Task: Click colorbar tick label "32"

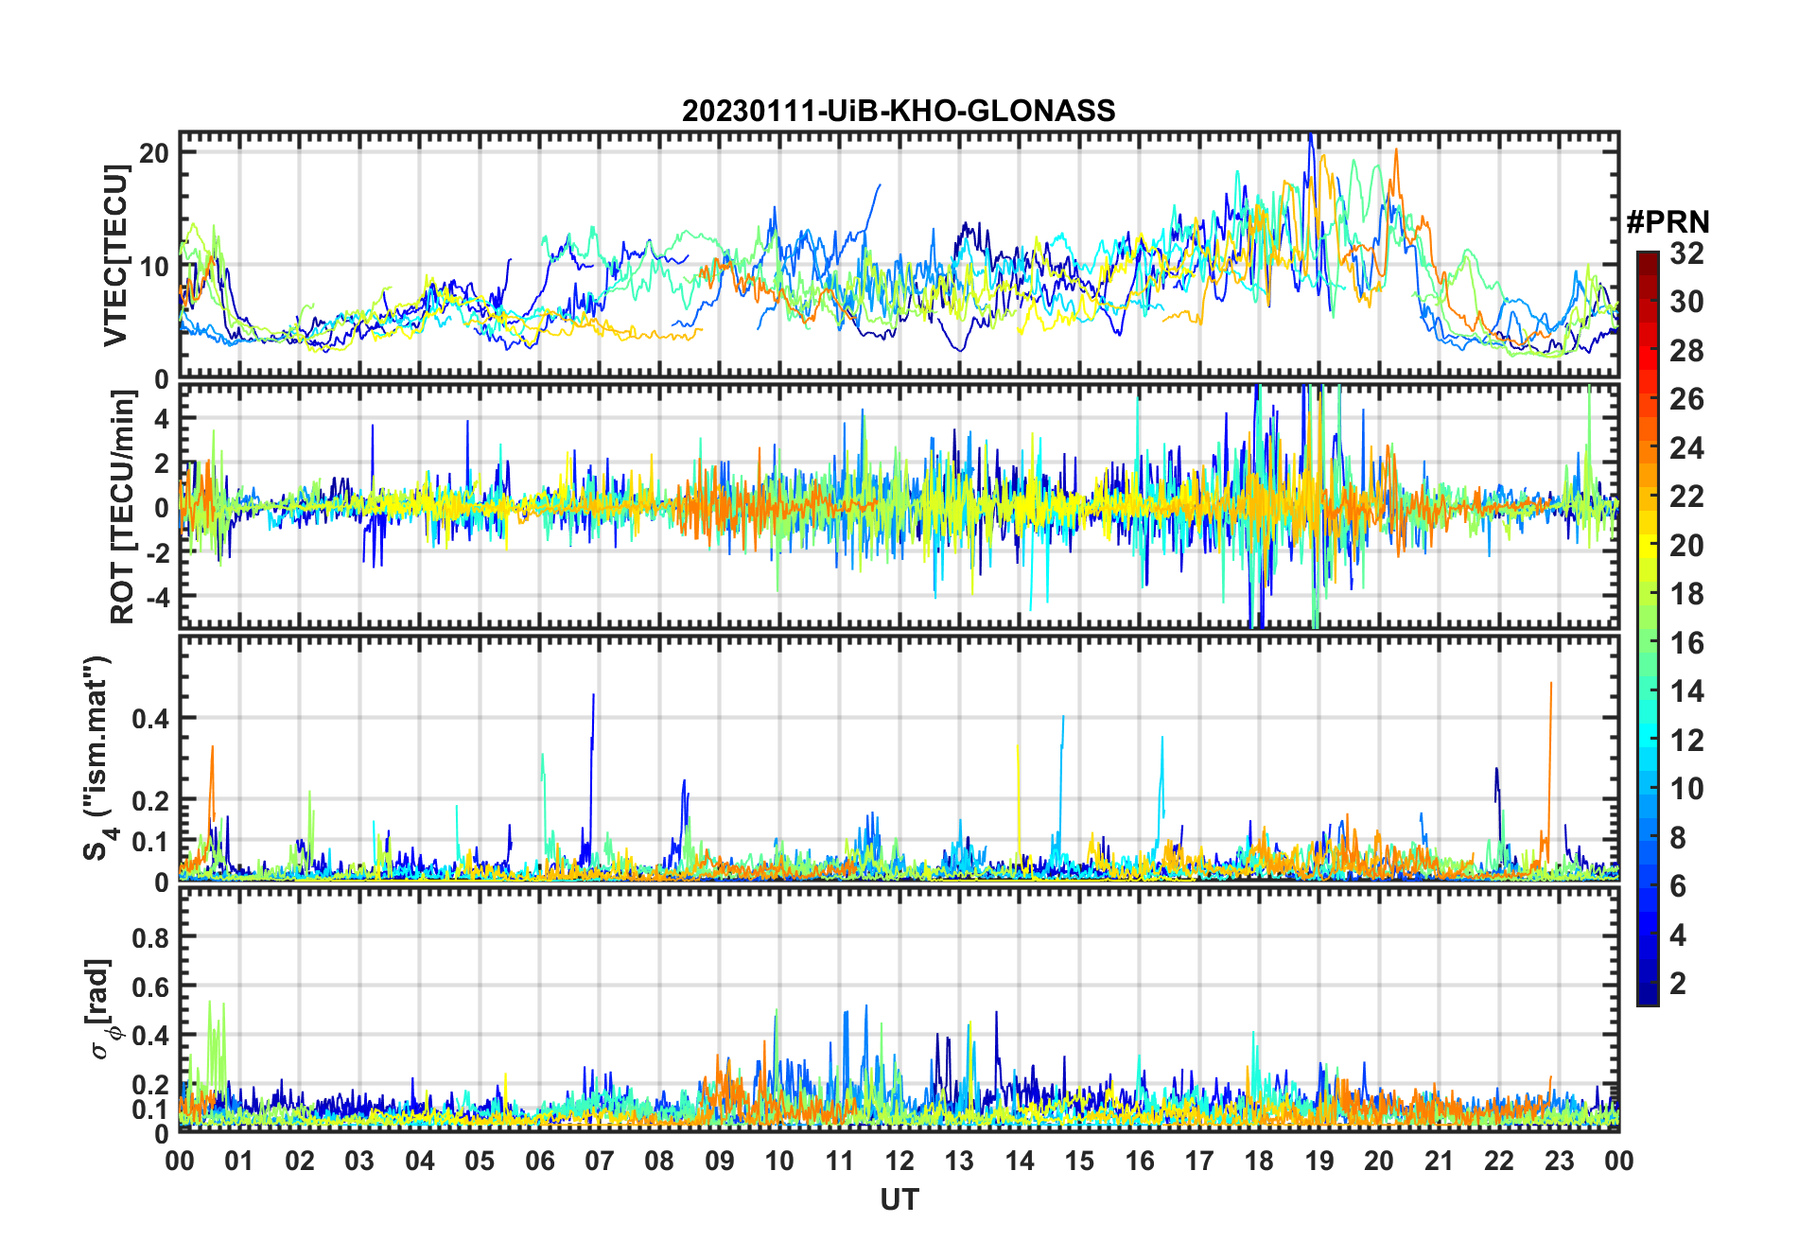Action: pos(1686,253)
